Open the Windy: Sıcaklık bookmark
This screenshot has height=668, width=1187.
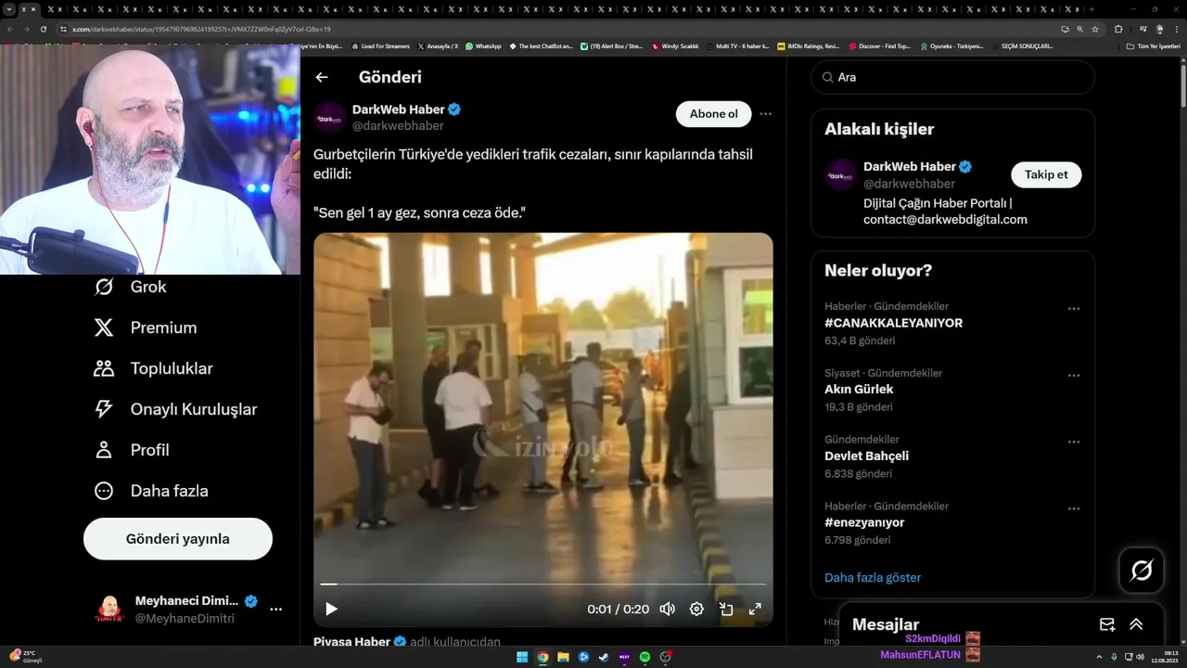(x=675, y=45)
